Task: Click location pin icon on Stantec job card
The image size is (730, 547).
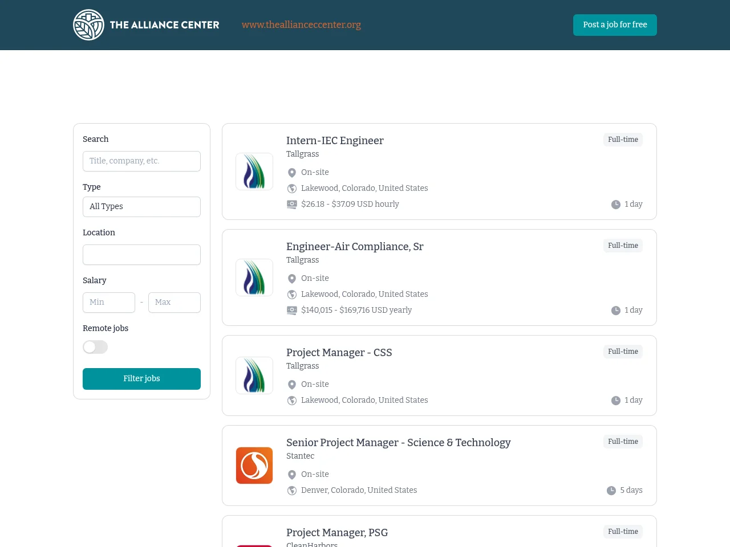Action: [x=292, y=475]
